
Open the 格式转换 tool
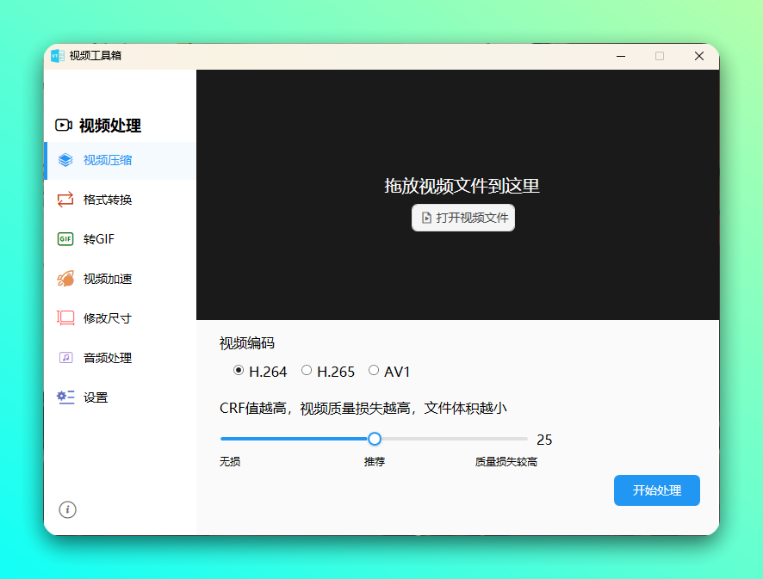coord(64,199)
